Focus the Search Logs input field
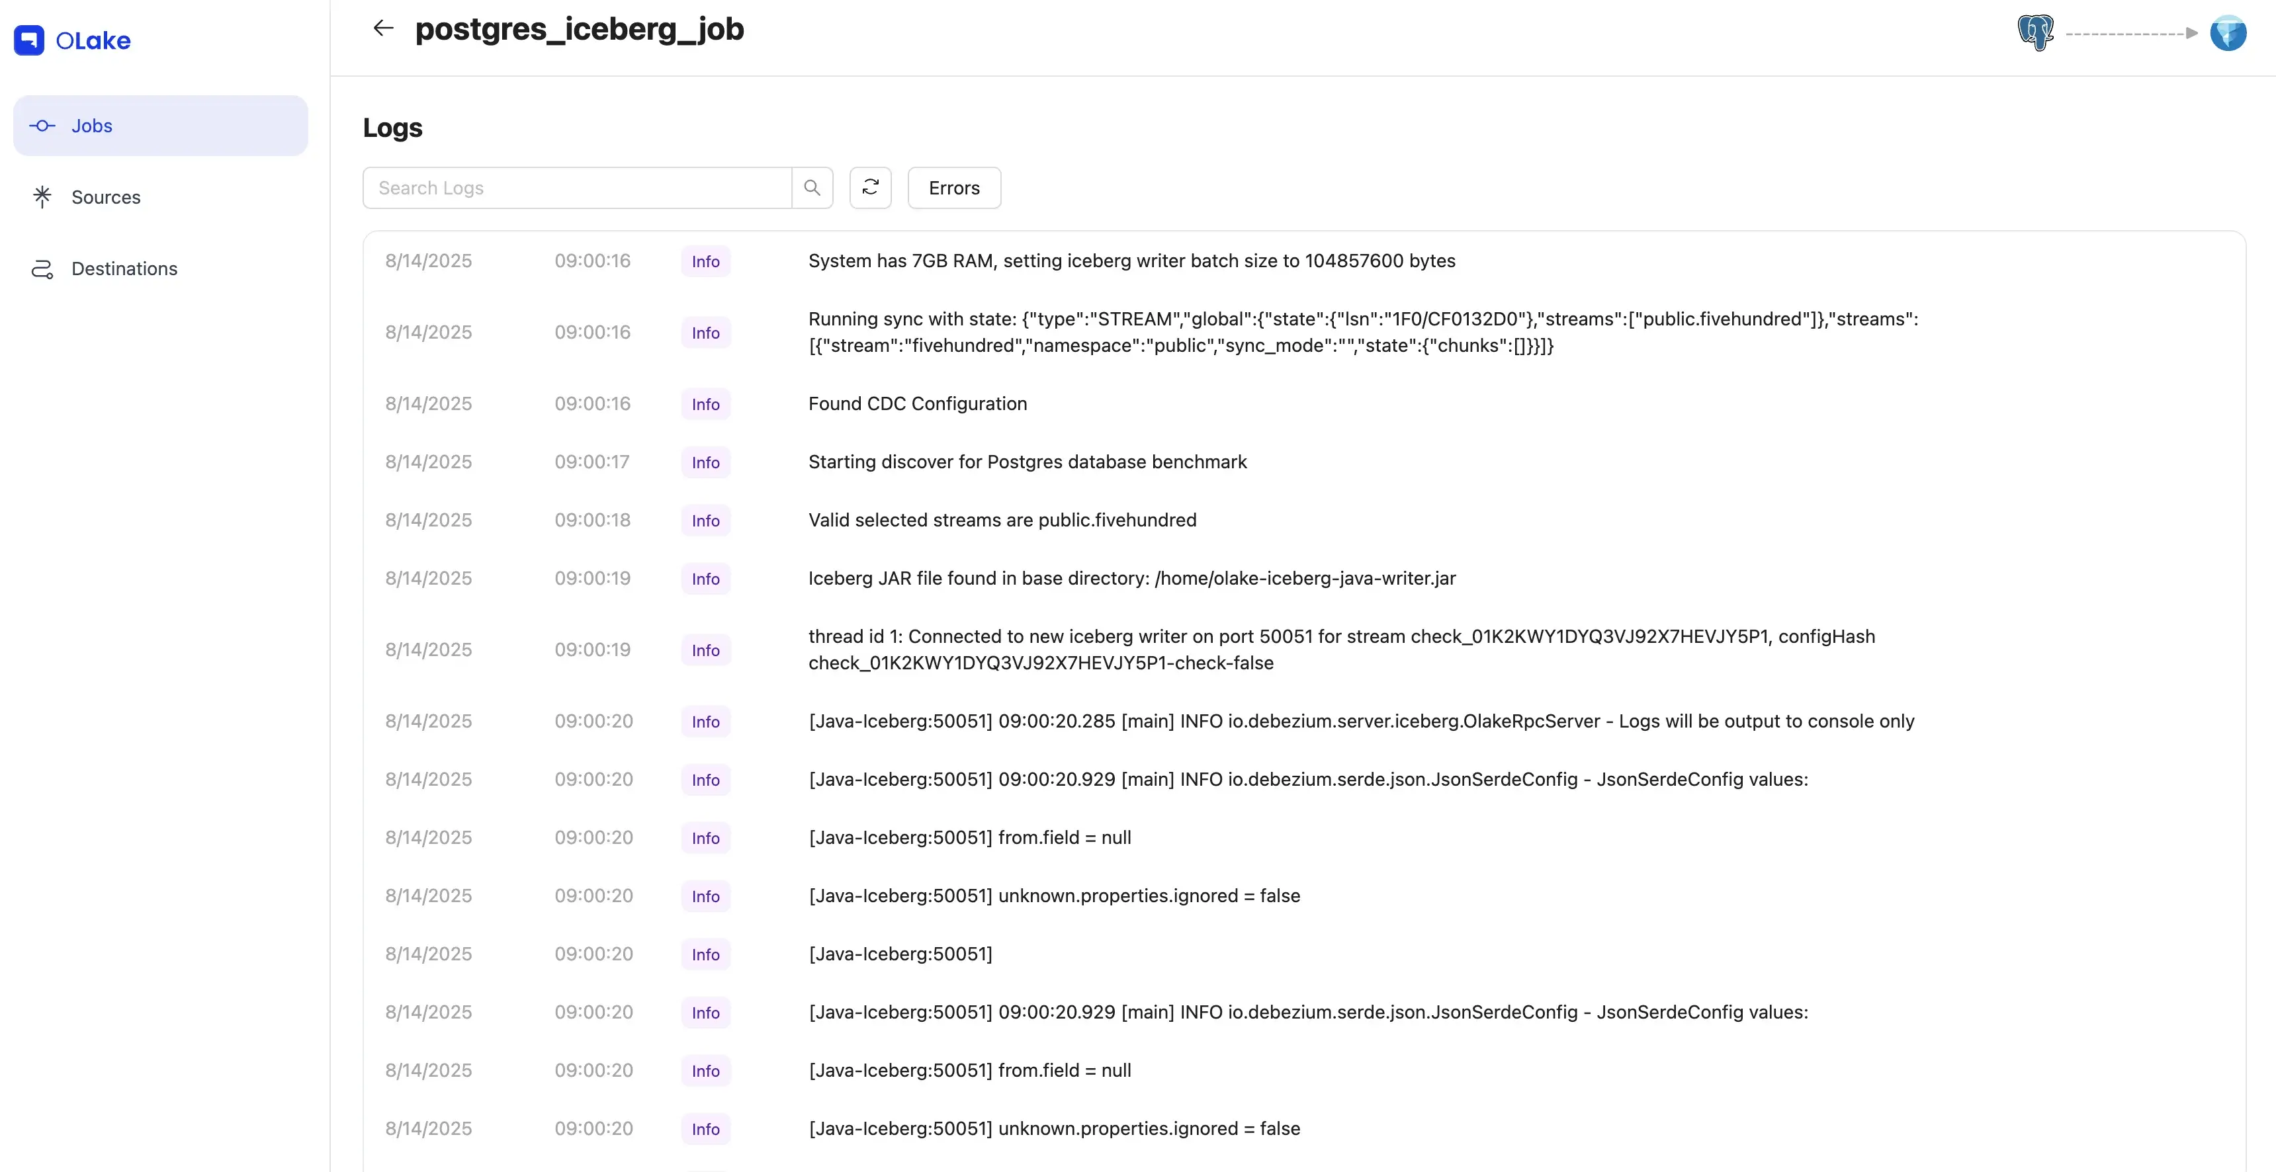This screenshot has width=2276, height=1172. point(577,188)
